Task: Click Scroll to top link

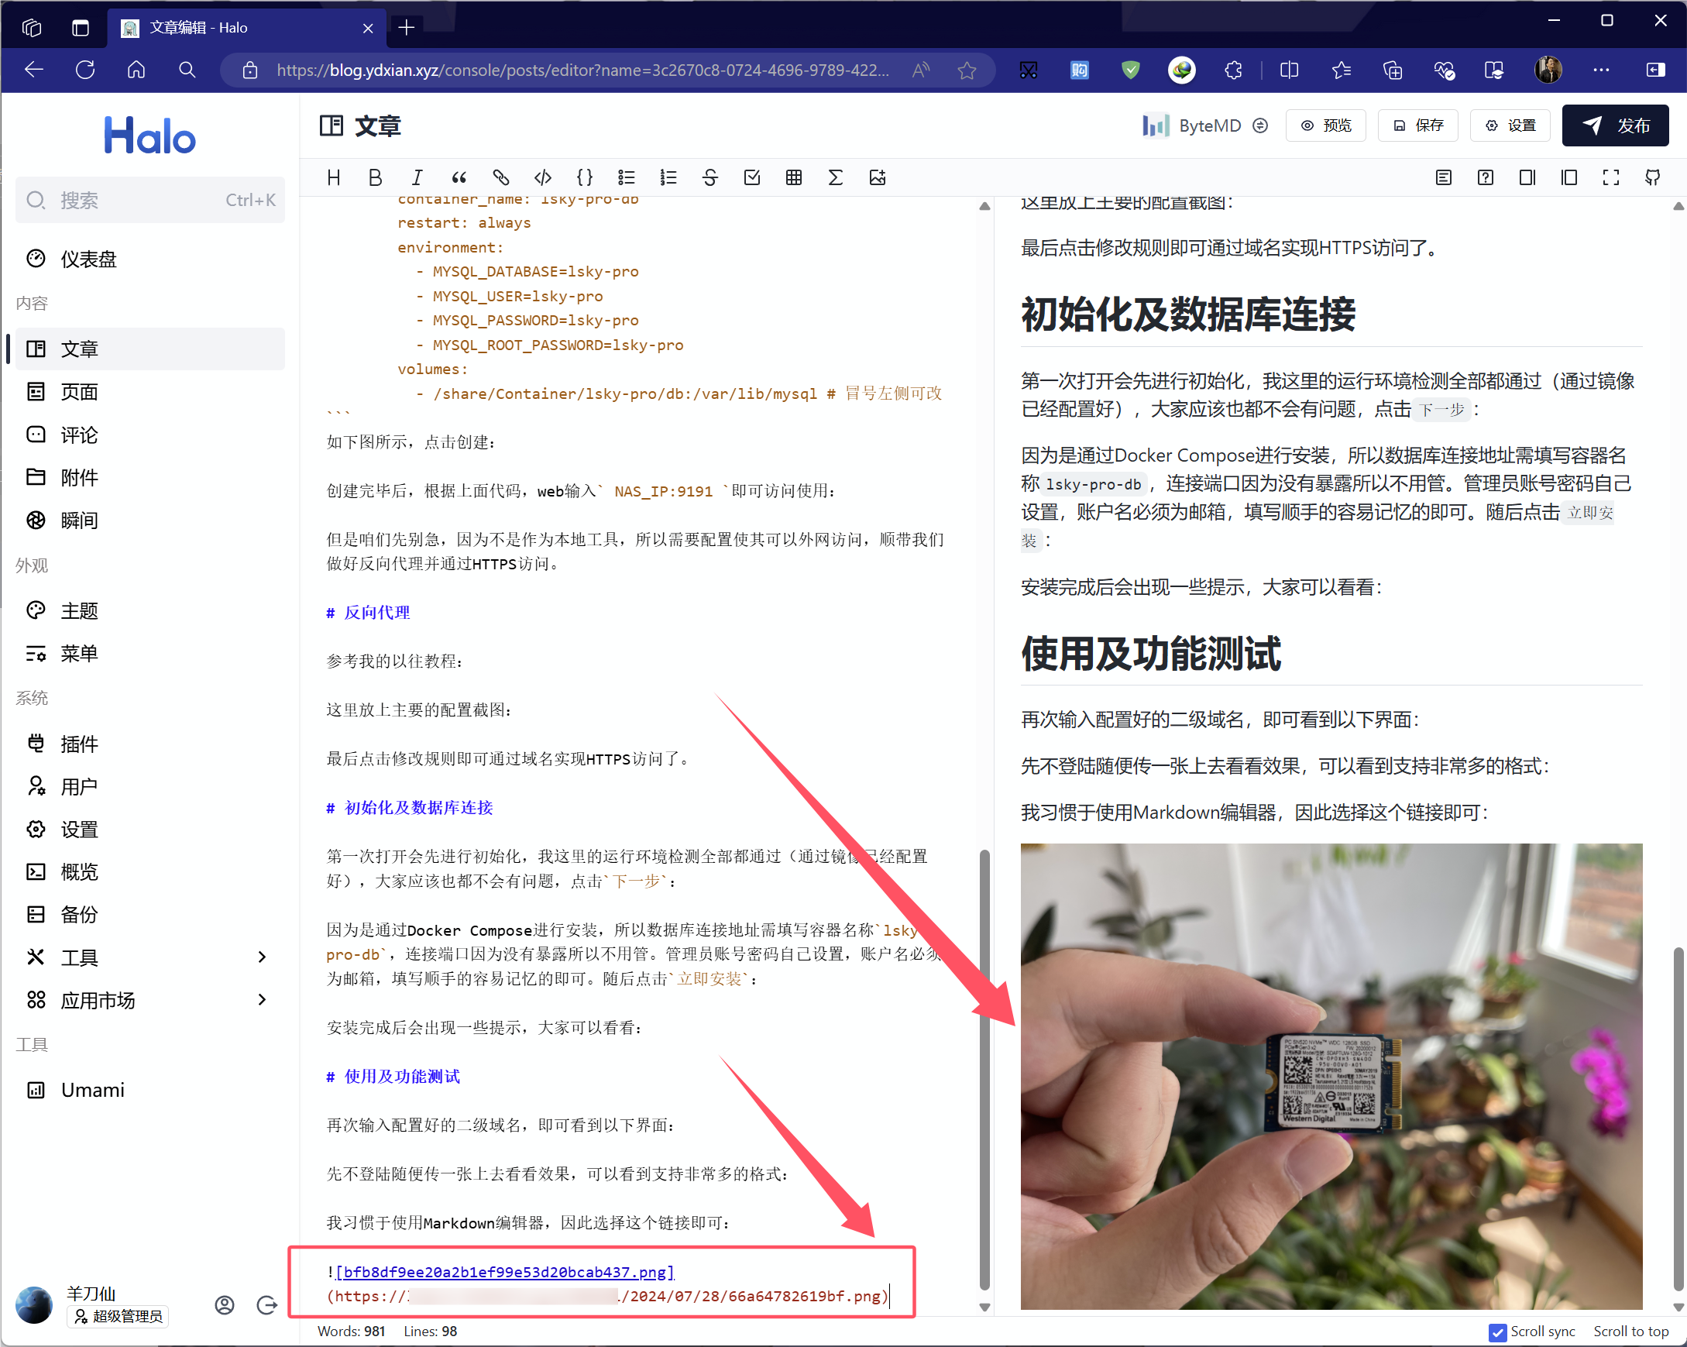Action: click(x=1630, y=1332)
